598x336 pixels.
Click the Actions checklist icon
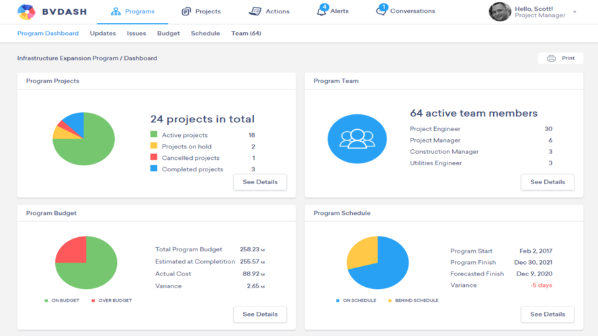coord(255,11)
